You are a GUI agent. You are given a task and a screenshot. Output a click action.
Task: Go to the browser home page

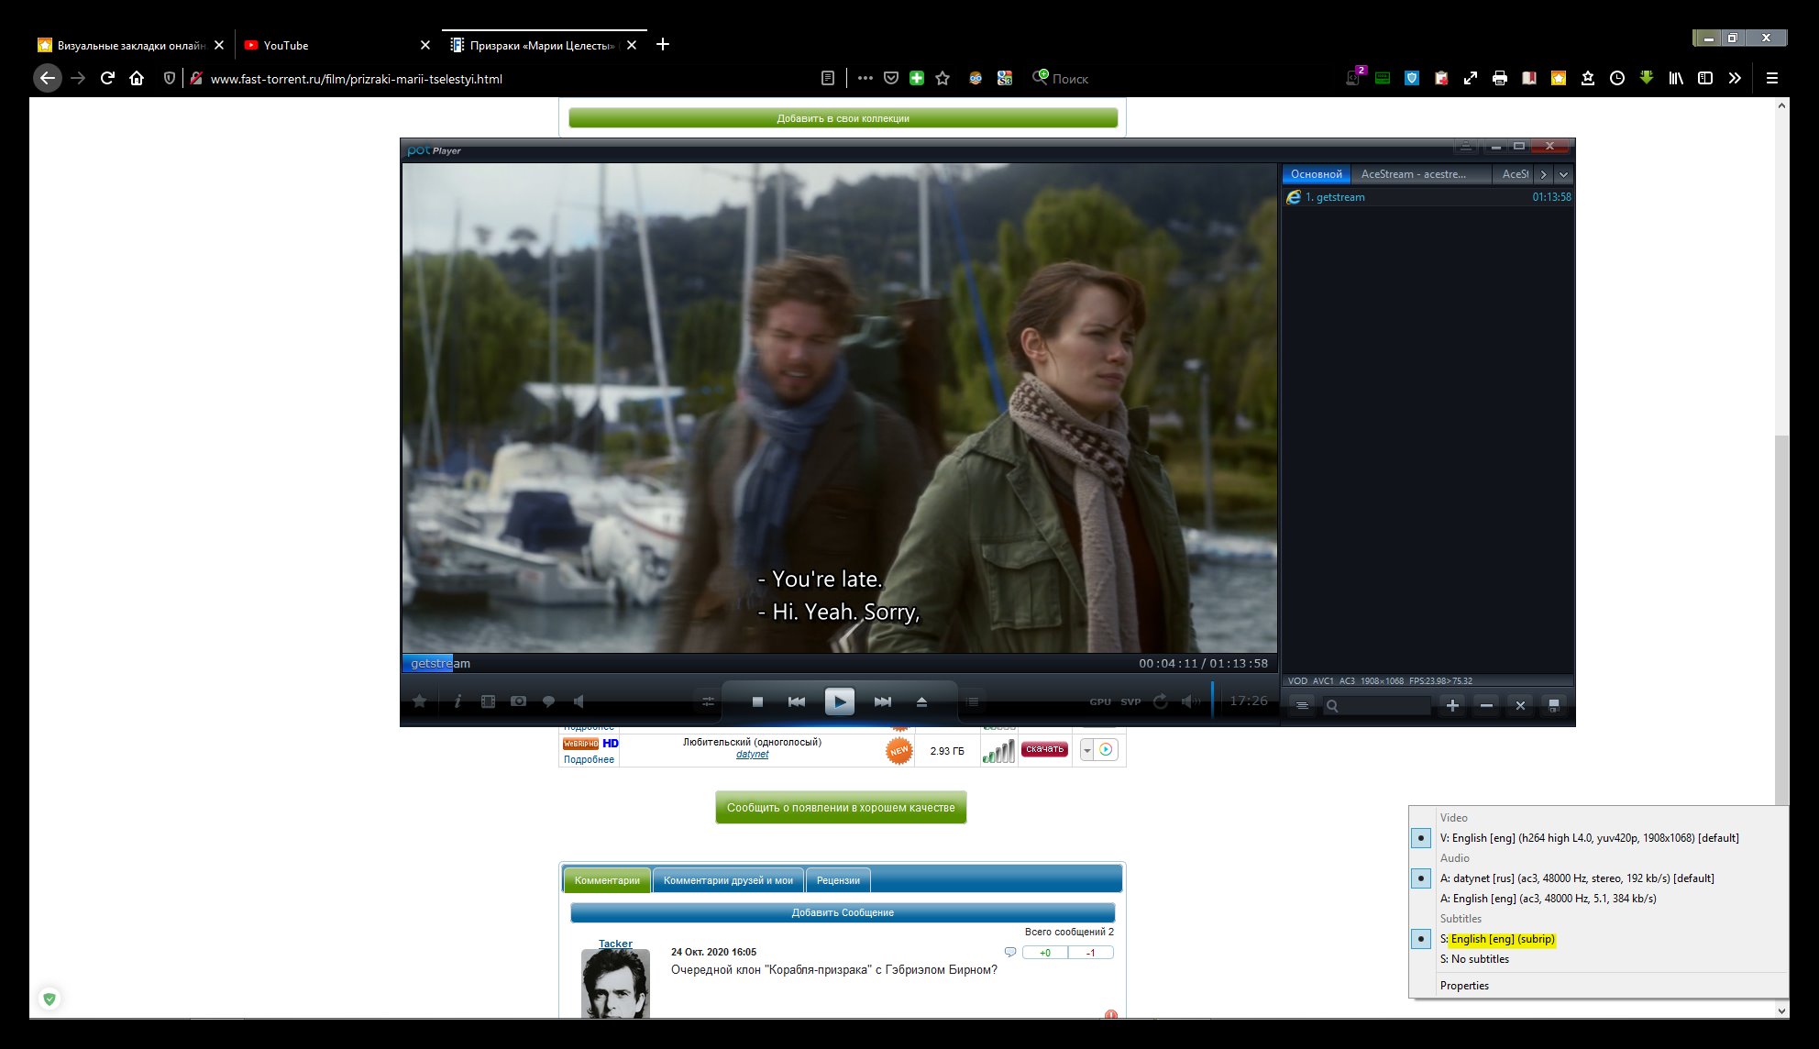[x=137, y=78]
